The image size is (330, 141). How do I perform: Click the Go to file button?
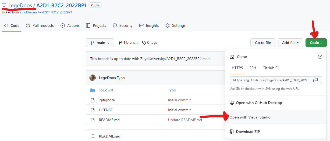[x=263, y=43]
